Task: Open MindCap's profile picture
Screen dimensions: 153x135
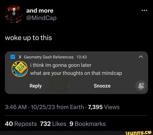Action: pos(14,14)
